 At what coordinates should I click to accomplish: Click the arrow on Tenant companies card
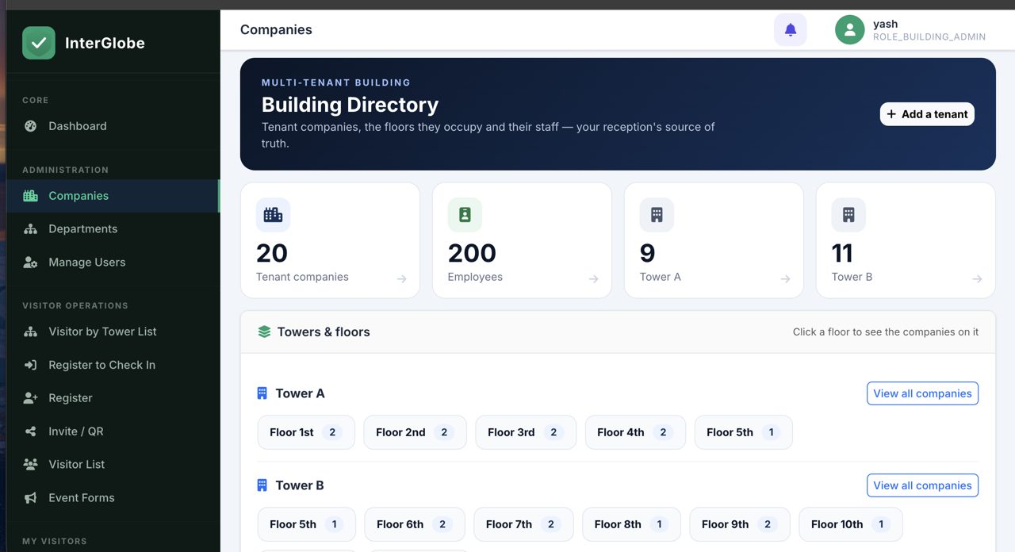(x=402, y=278)
